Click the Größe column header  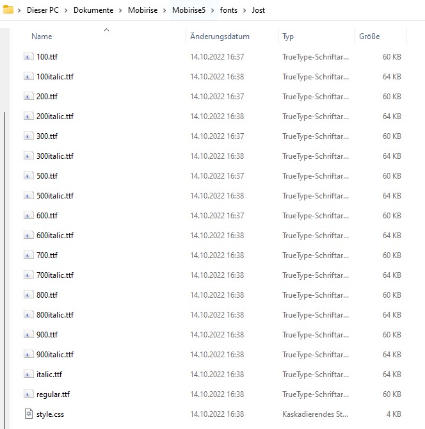(x=369, y=36)
